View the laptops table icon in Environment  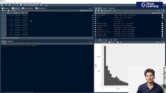(162, 28)
